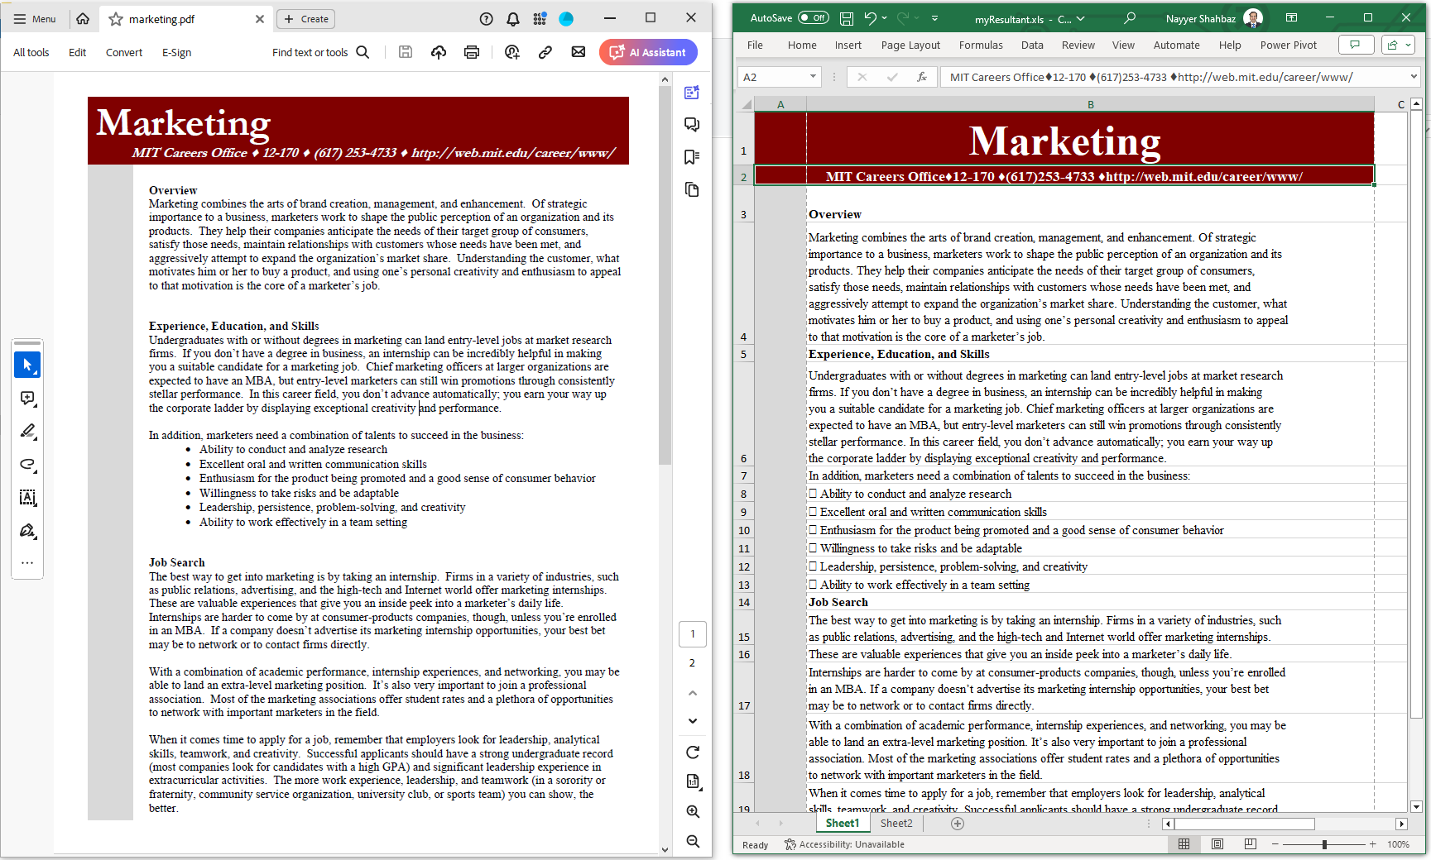Rotate the PDF page view
The width and height of the screenshot is (1431, 860).
[x=693, y=752]
